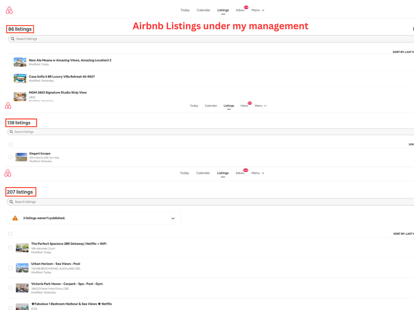Open Calendar tab above 207 listings

[203, 173]
